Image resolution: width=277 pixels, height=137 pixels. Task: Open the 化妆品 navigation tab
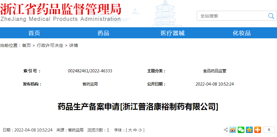pyautogui.click(x=242, y=33)
